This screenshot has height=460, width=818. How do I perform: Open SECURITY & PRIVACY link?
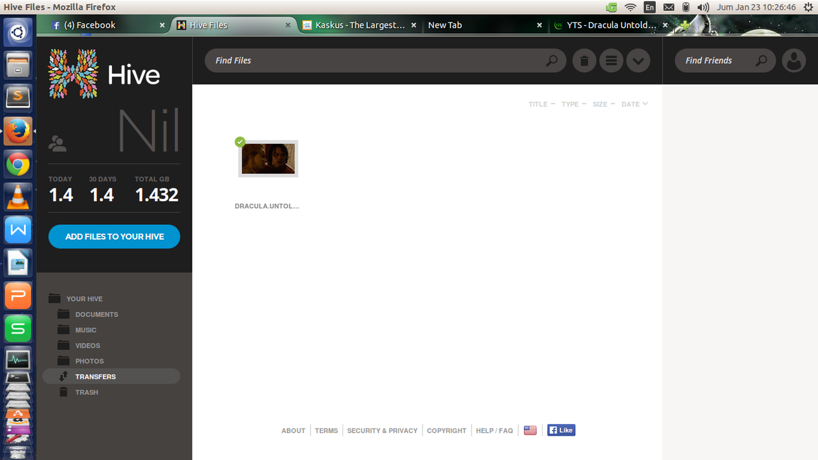[382, 431]
